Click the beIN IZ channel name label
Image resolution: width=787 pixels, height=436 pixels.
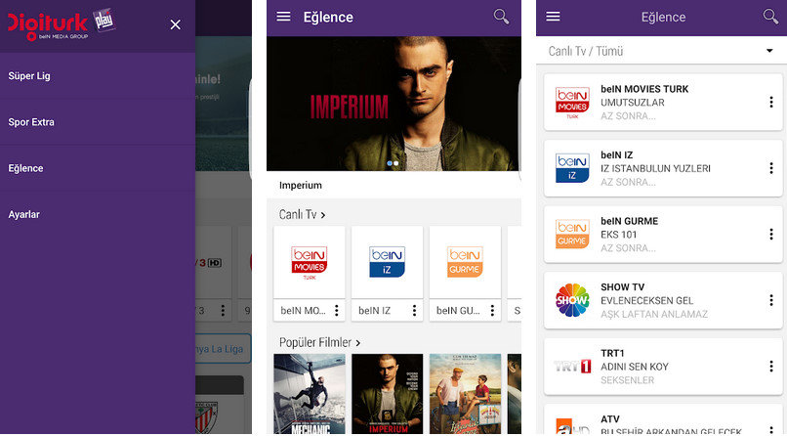374,311
